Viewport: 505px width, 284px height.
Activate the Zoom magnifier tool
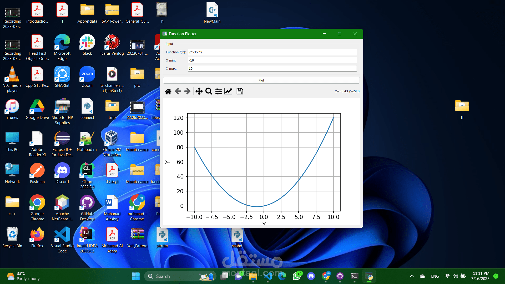(209, 91)
